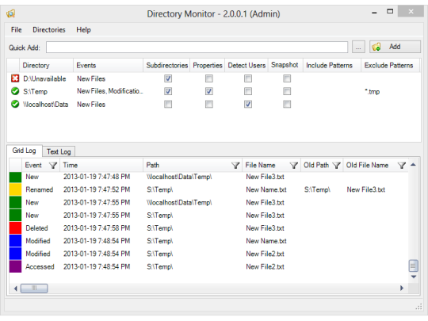Enable Properties for \\localhost\Data
The image size is (428, 321).
(x=209, y=104)
